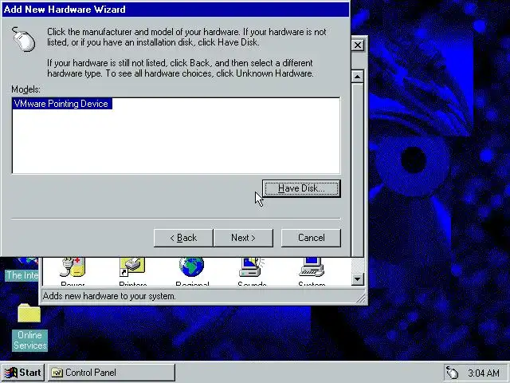Screen dimensions: 510x383
Task: Click the mouse tray icon in taskbar
Action: (x=452, y=373)
